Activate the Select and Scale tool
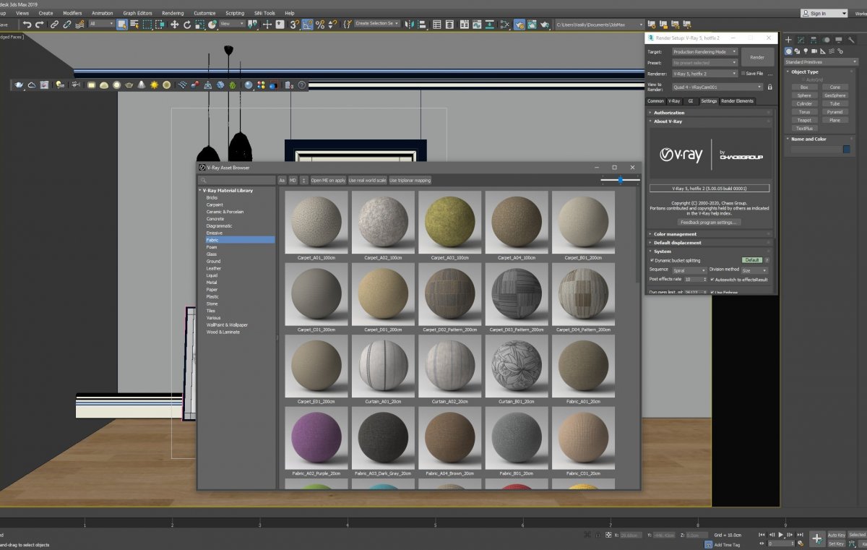Viewport: 867px width, 550px height. 199,24
